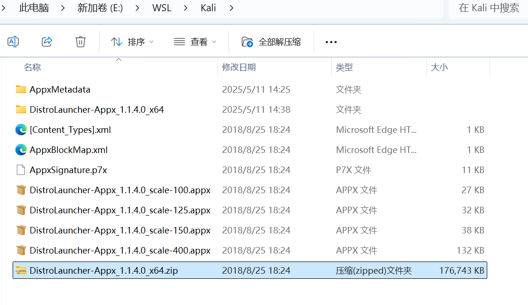The width and height of the screenshot is (528, 305).
Task: Select the AppxMetadata folder icon
Action: click(21, 89)
